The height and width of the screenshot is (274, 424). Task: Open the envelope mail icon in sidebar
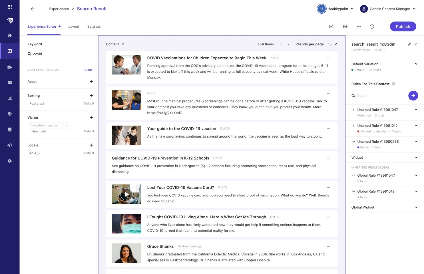coord(10,82)
